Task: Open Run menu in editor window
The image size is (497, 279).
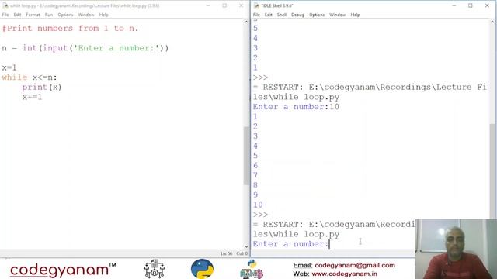Action: 49,15
